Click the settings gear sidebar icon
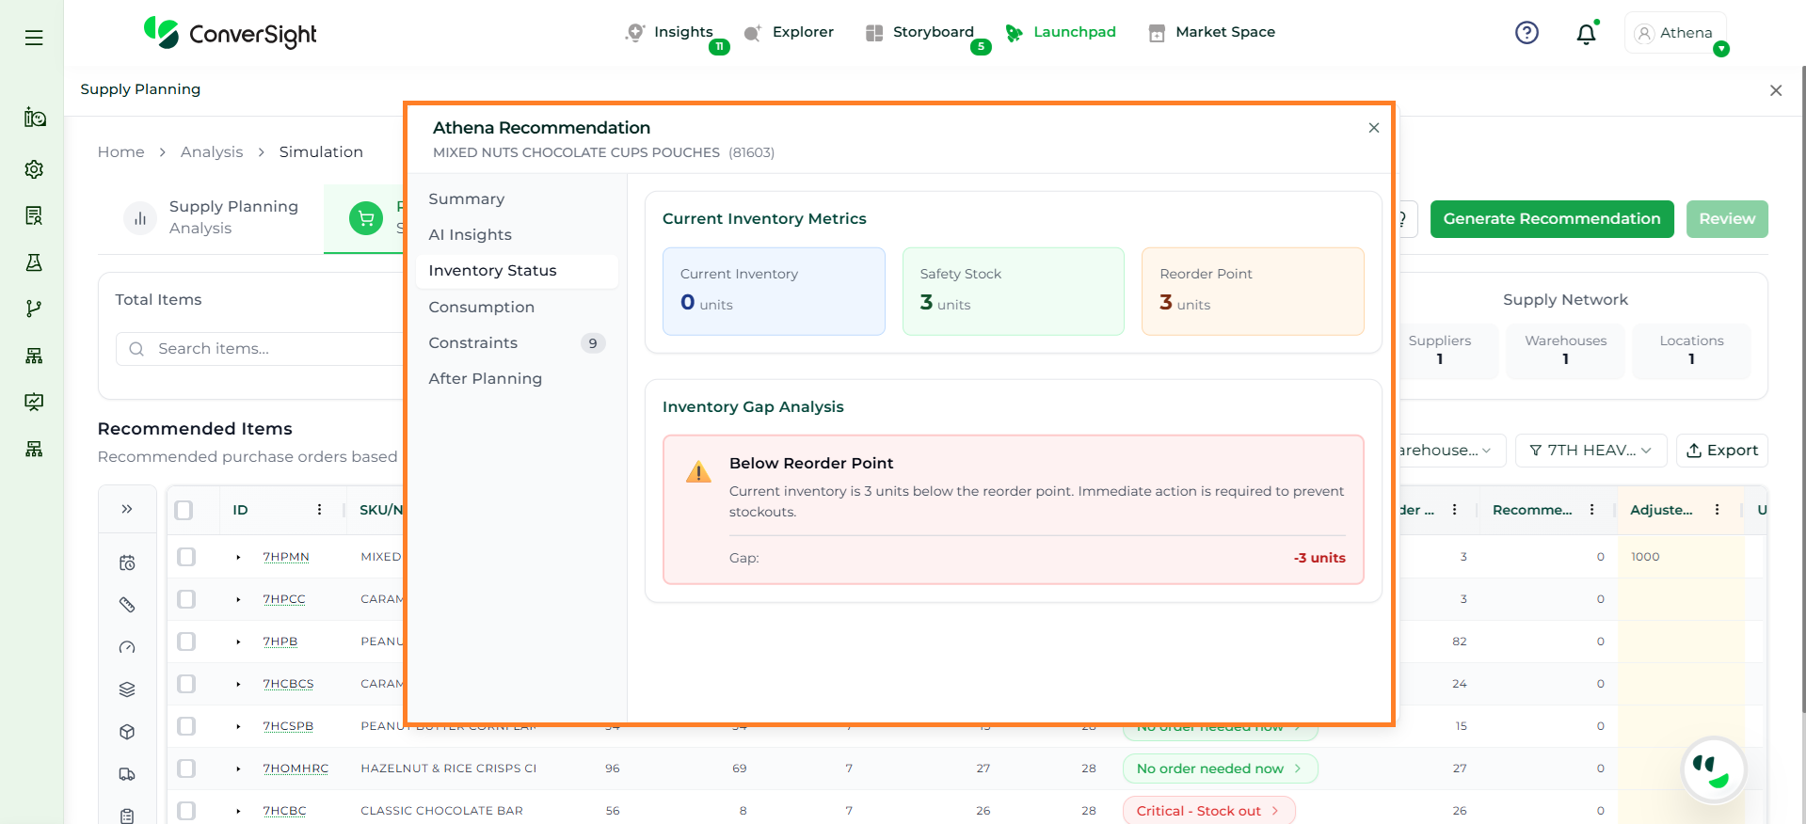The image size is (1806, 824). (34, 169)
